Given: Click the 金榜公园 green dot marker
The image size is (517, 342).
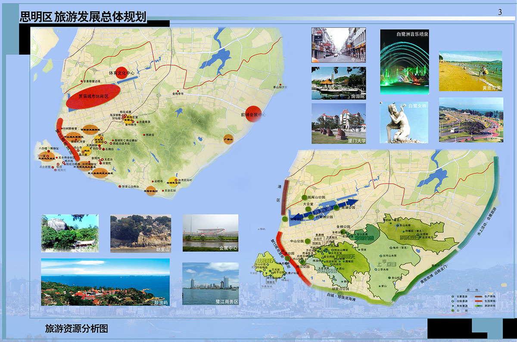Looking at the screenshot, I should point(343,231).
